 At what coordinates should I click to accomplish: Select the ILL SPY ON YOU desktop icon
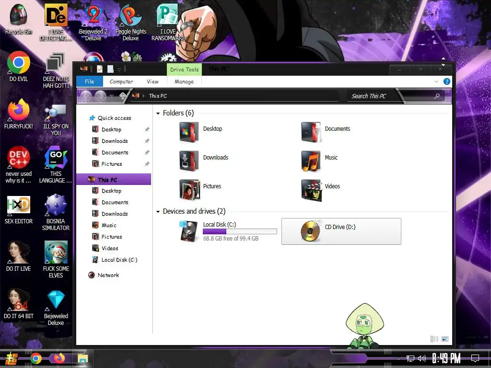point(56,120)
